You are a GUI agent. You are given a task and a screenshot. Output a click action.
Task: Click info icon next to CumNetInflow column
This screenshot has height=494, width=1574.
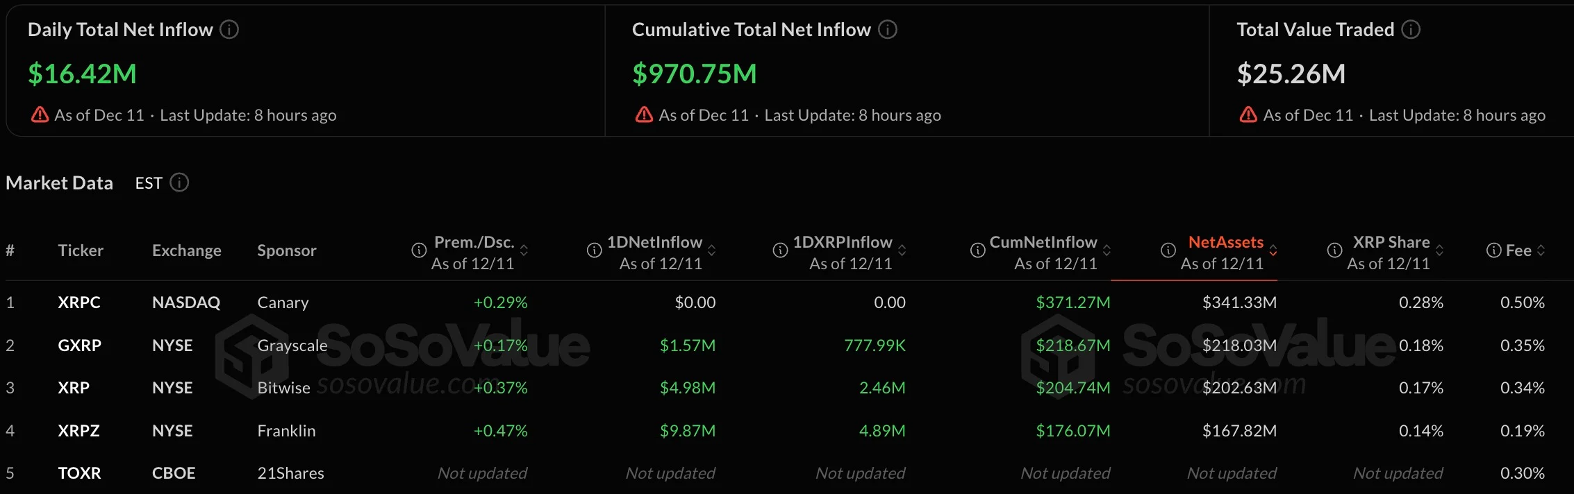[977, 250]
